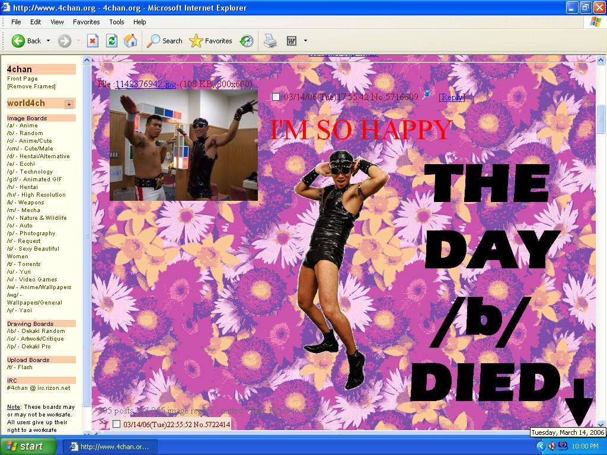Open /f/ - Flash upload board
This screenshot has height=455, width=607.
tap(20, 367)
